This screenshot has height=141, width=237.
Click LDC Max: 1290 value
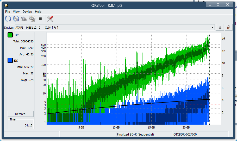coord(27,48)
